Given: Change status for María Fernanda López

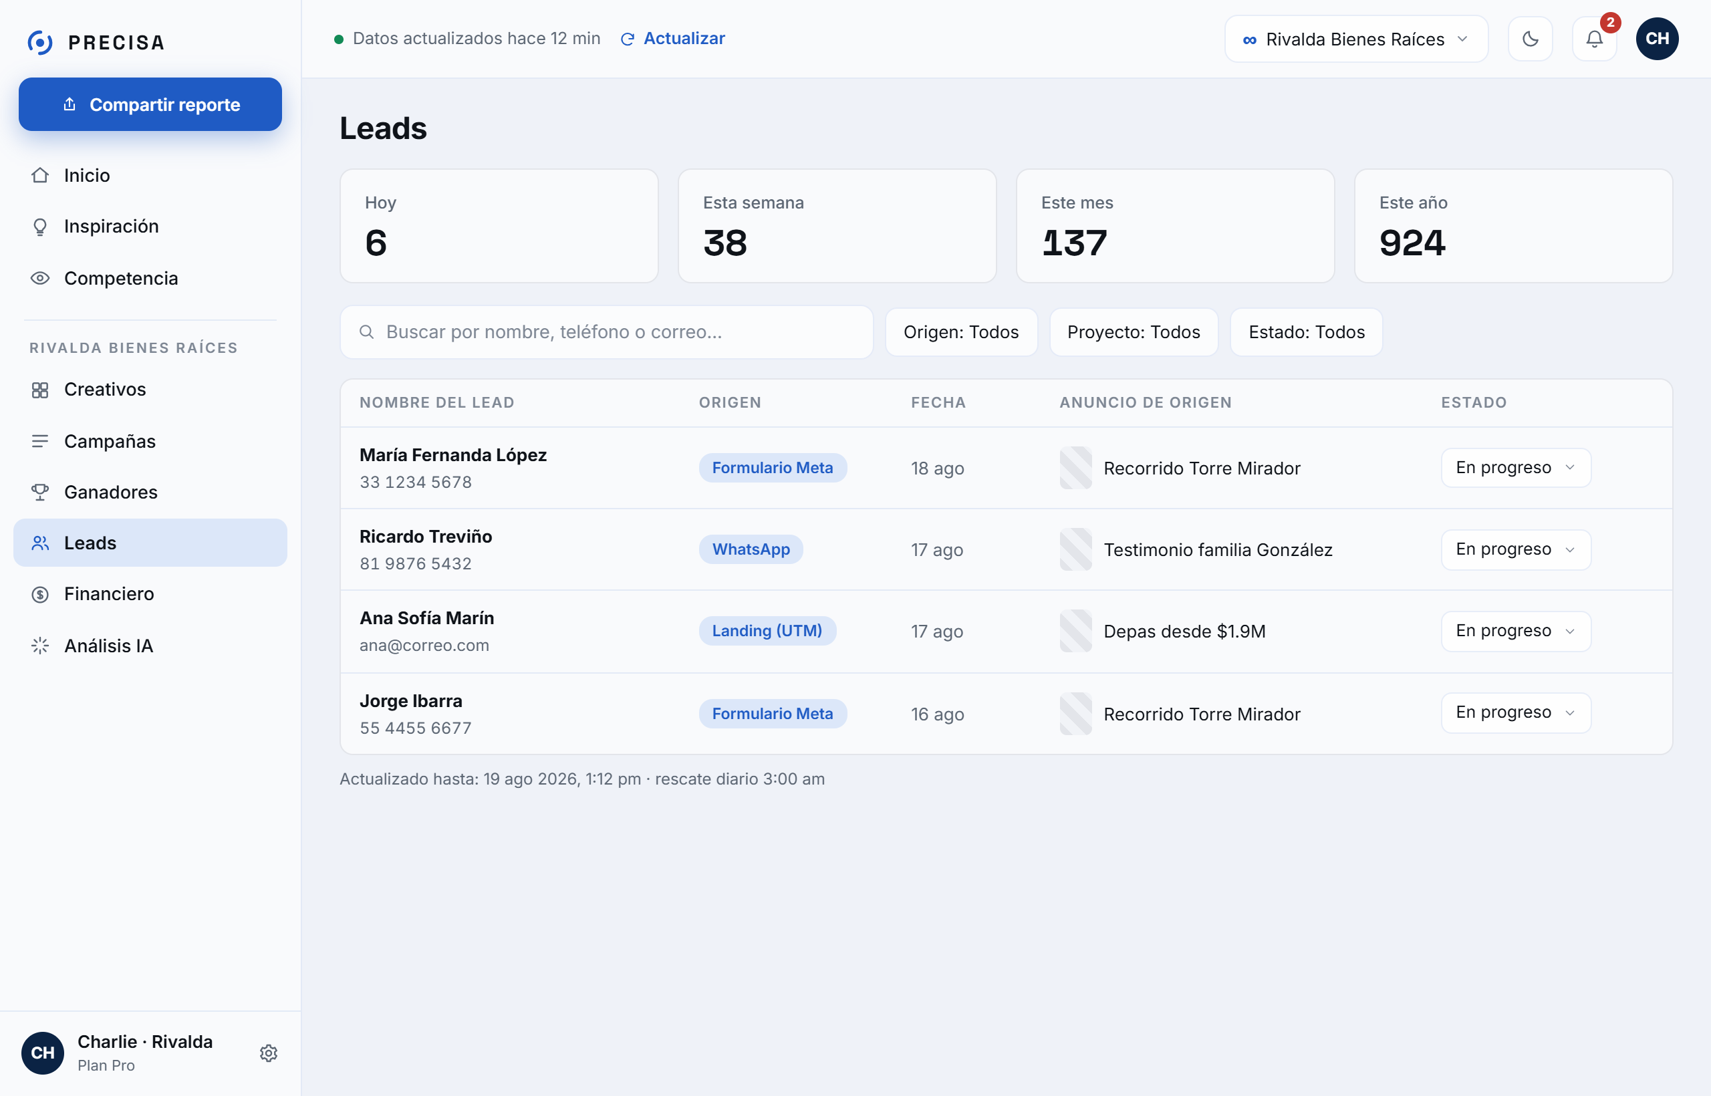Looking at the screenshot, I should click(x=1516, y=468).
